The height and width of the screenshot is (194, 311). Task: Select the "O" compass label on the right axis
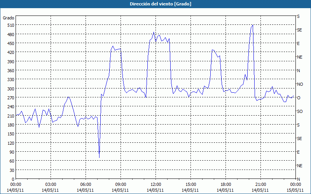point(298,98)
